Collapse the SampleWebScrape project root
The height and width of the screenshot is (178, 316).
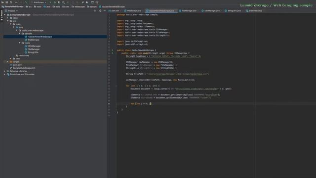[x=5, y=15]
